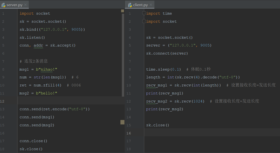Click 'sk.close()' on line 18 of server.py
Image resolution: width=280 pixels, height=153 pixels.
pos(31,149)
